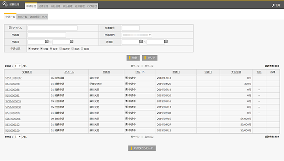The width and height of the screenshot is (284, 161).
Task: Click status icon in the KSI-000091 row
Action: (x=126, y=95)
